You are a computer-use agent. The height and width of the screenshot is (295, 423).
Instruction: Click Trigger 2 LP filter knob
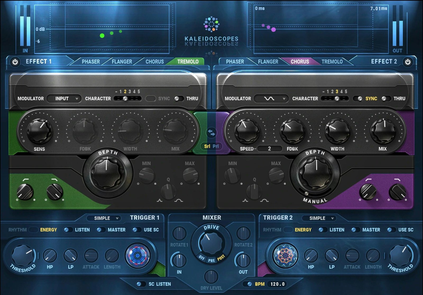tap(332, 255)
